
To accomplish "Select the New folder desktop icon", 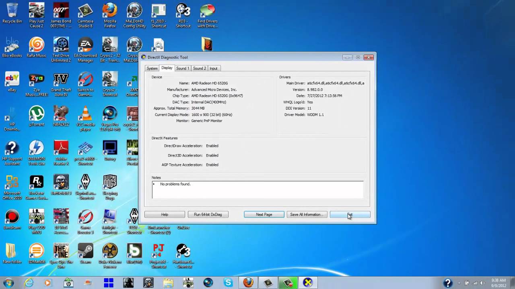I will (12, 252).
